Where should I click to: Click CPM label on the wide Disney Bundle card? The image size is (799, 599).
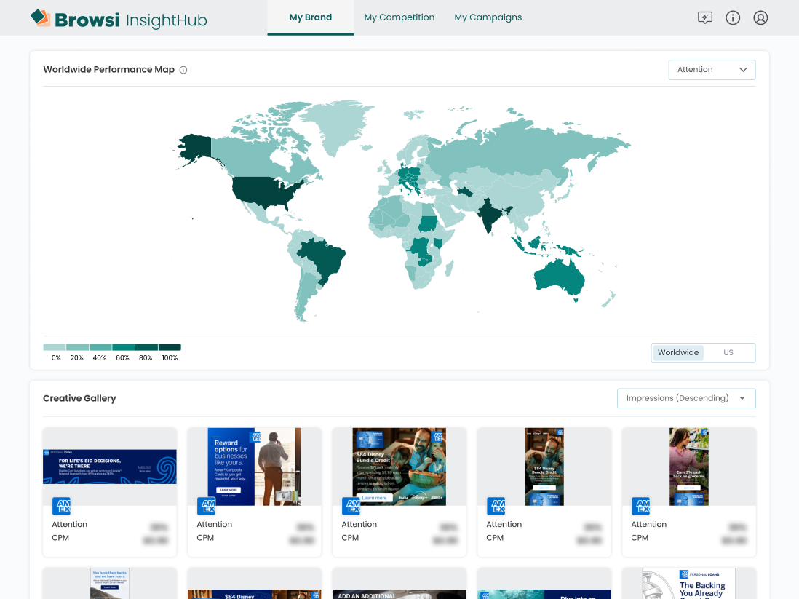[x=350, y=538]
